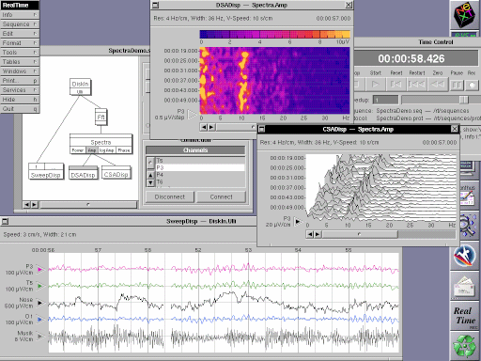Open the Recycler dock icon
This screenshot has width=481, height=361.
[465, 346]
